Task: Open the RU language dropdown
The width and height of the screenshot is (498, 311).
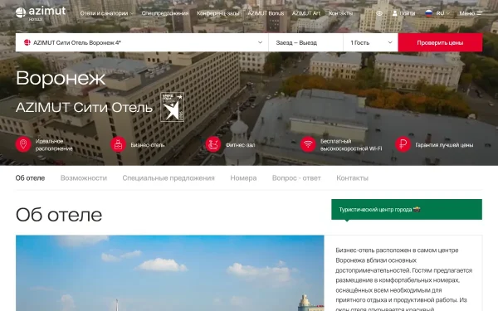Action: pos(443,13)
